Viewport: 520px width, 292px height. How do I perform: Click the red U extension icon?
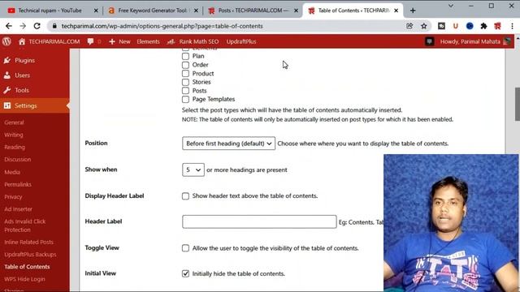[x=456, y=26]
